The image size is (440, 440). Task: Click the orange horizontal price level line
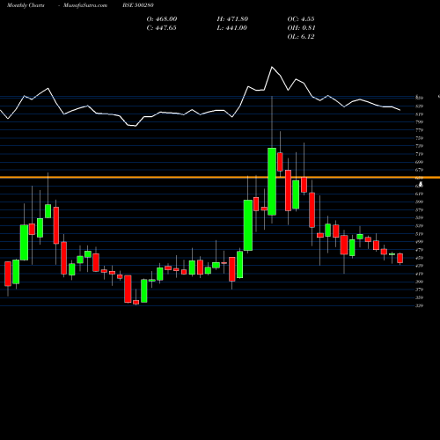pyautogui.click(x=220, y=177)
